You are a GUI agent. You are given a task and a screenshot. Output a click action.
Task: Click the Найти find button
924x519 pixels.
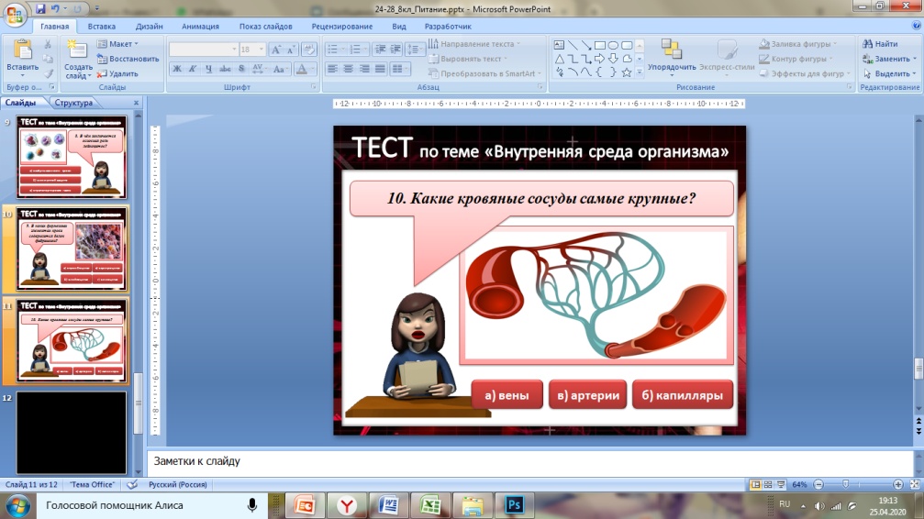[880, 44]
